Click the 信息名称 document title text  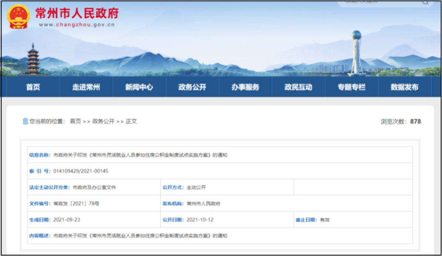140,155
